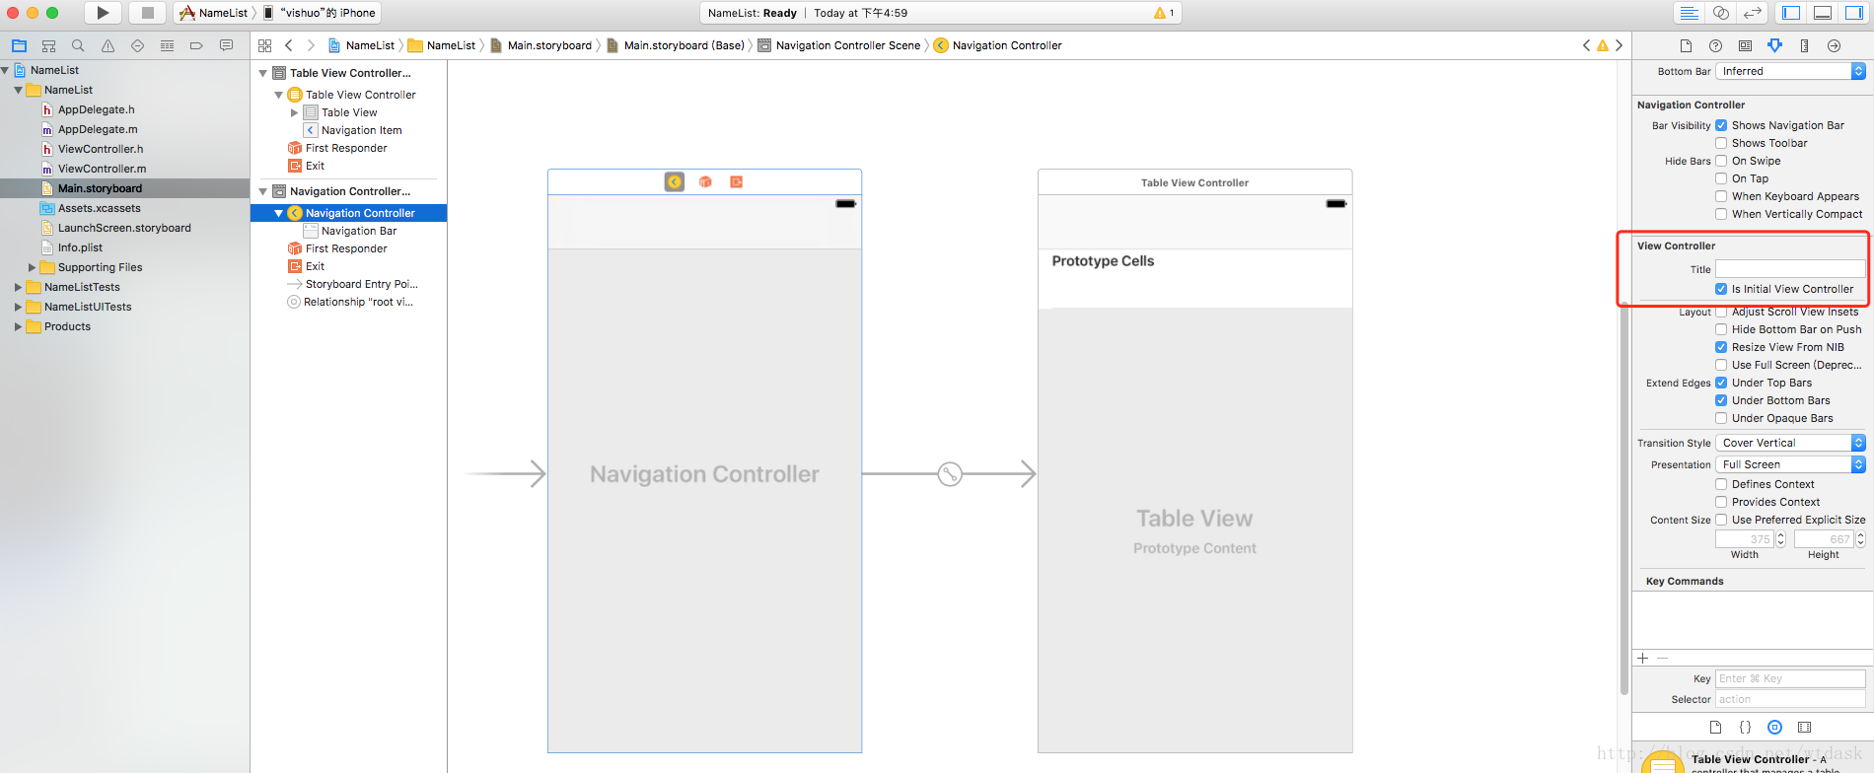The image size is (1874, 773).
Task: Open the Bottom Bar dropdown
Action: (x=1790, y=71)
